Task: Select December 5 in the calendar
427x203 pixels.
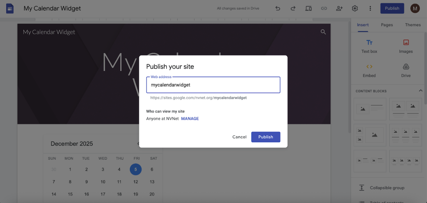Action: (136, 169)
